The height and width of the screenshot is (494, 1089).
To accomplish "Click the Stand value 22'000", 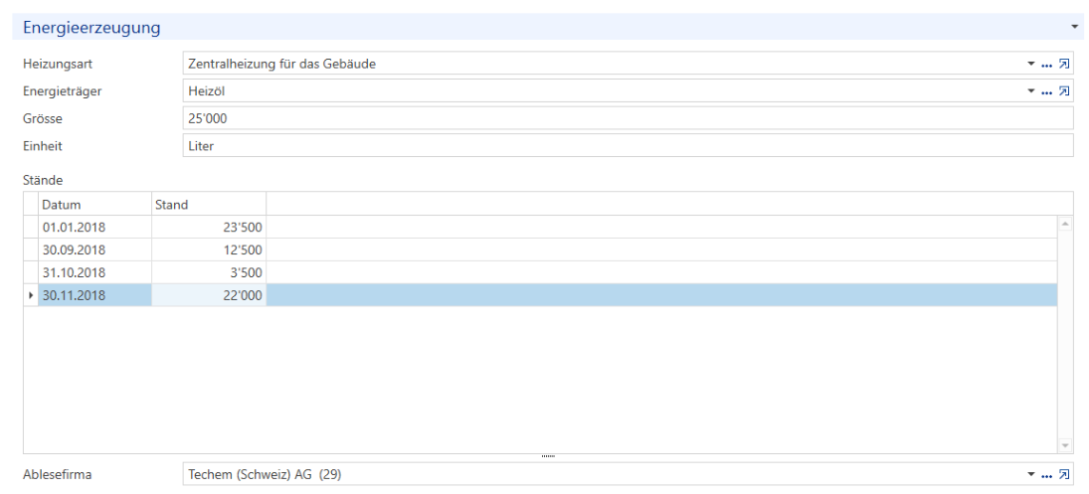I will coord(209,295).
